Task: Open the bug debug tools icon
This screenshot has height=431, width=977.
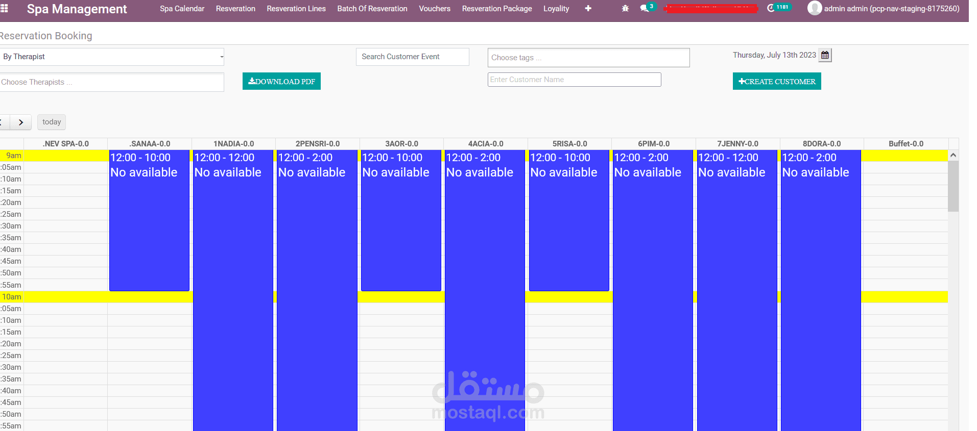Action: point(625,9)
